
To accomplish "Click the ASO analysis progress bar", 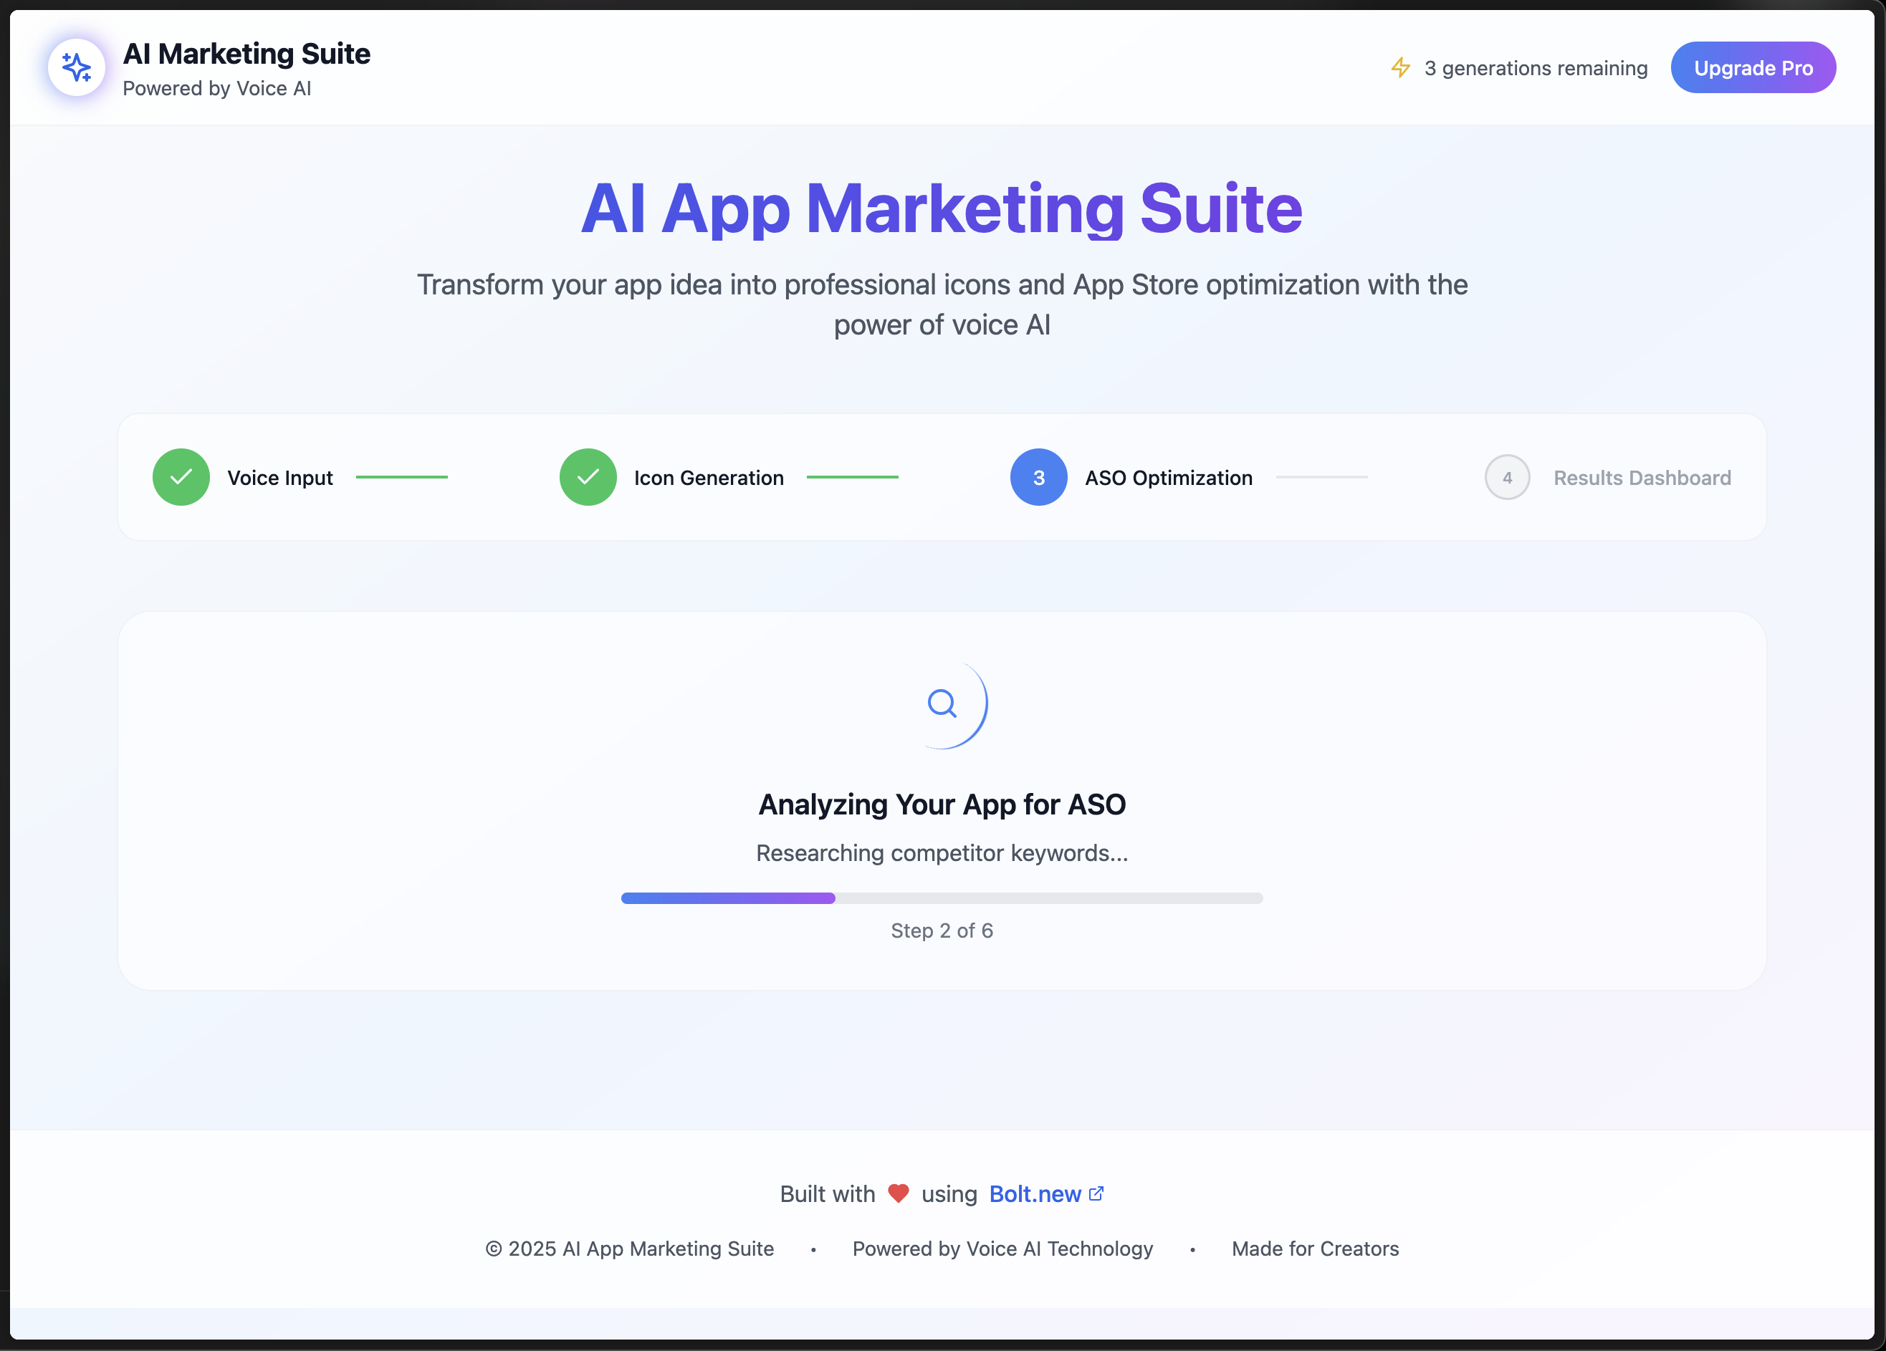I will click(942, 898).
